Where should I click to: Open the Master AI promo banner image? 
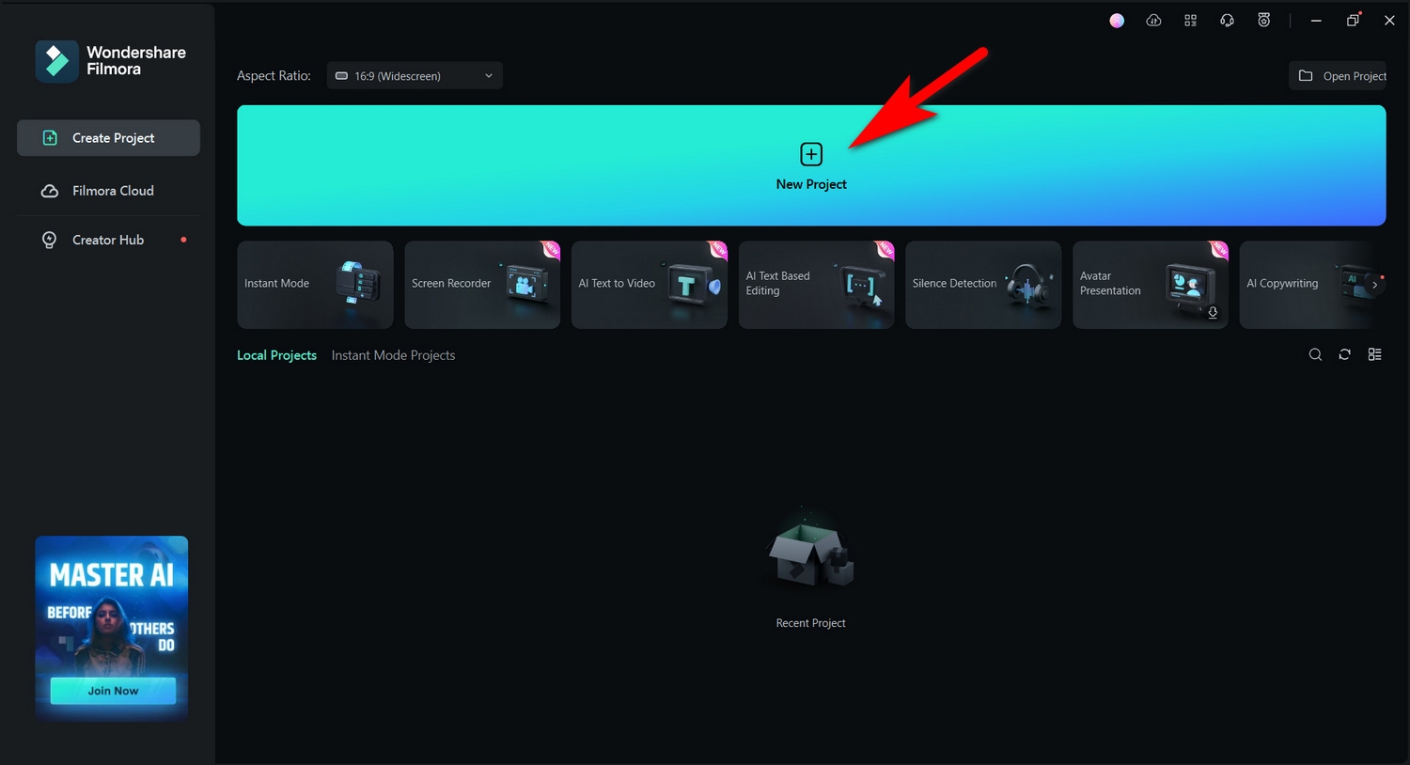point(112,628)
